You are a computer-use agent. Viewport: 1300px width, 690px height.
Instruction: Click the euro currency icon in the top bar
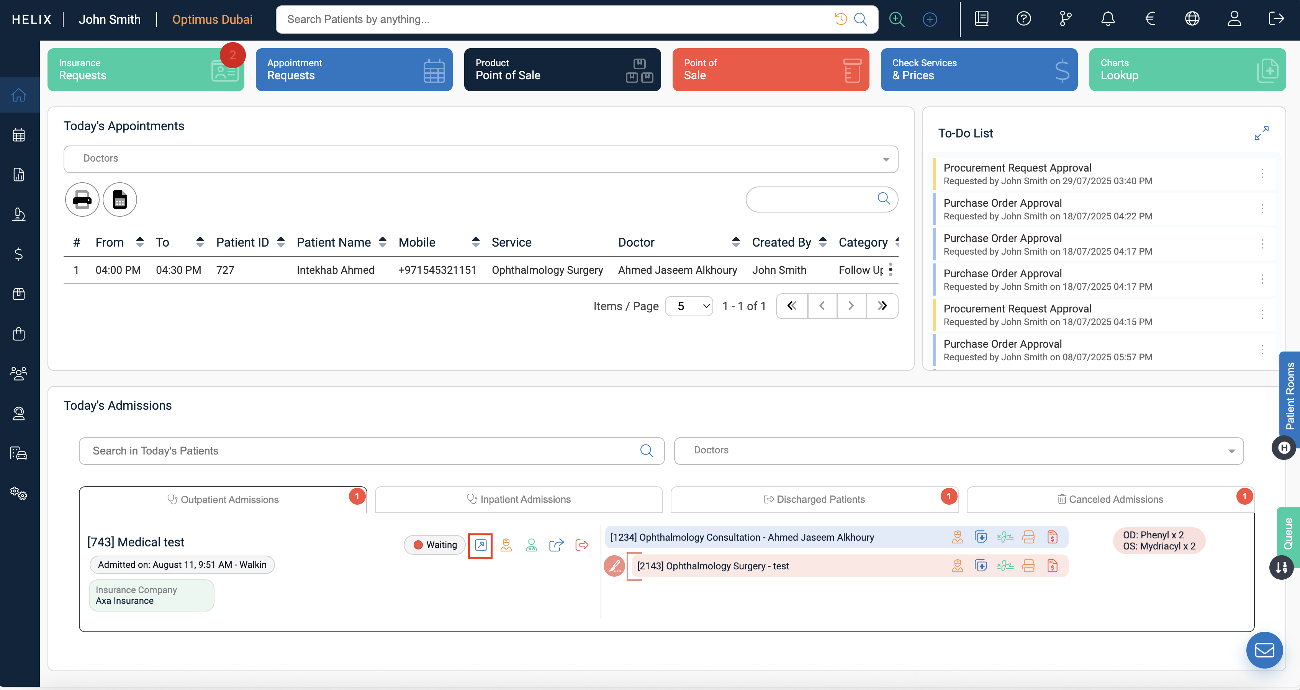1149,19
